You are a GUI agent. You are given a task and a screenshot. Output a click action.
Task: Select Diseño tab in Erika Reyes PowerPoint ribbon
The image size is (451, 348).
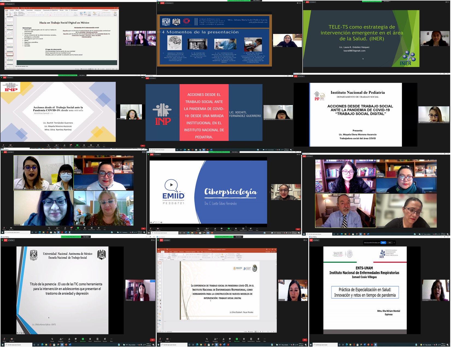171,252
